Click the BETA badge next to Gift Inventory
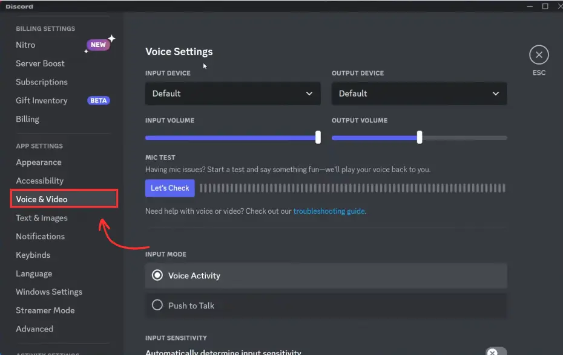 pos(99,101)
